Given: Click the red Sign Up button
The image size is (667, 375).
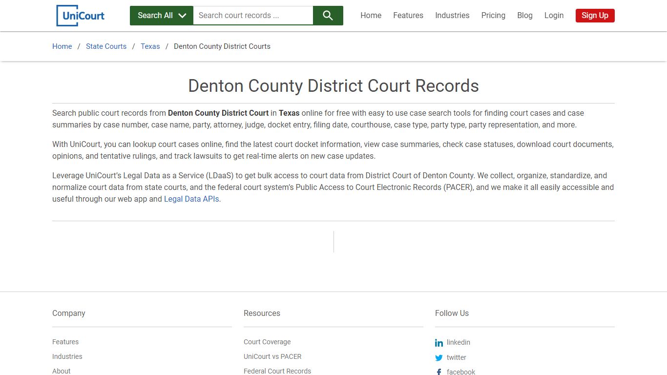Looking at the screenshot, I should [x=595, y=16].
